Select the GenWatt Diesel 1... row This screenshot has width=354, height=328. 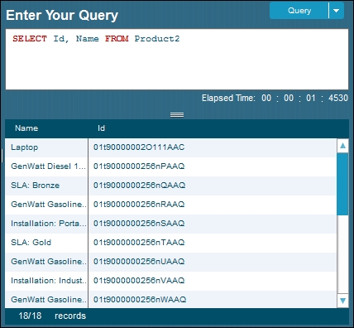tap(170, 166)
